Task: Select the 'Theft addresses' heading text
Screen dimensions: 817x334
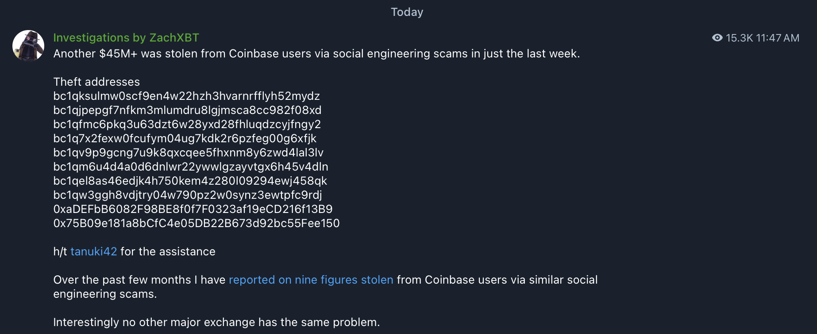Action: (x=96, y=82)
